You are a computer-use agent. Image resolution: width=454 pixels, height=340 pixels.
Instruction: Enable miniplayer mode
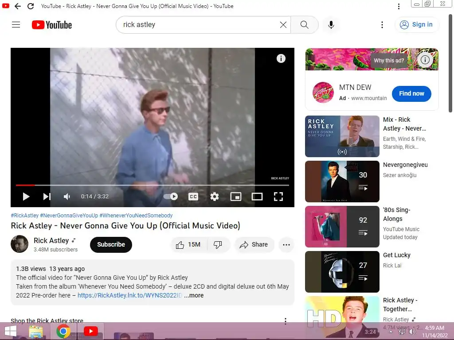coord(236,197)
